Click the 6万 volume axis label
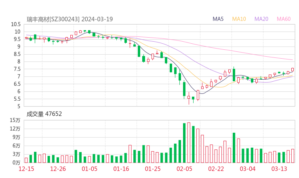 click(x=17, y=146)
